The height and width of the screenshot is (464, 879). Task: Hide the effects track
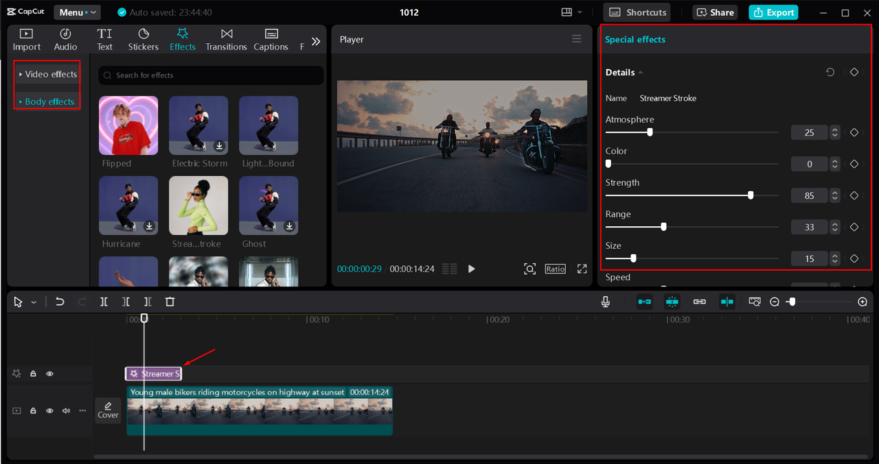[x=49, y=374]
